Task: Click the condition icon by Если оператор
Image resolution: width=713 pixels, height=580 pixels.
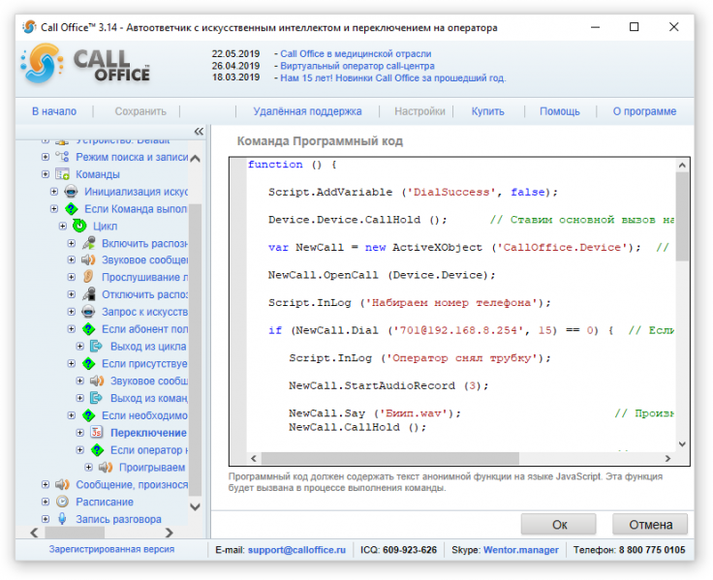Action: click(97, 450)
